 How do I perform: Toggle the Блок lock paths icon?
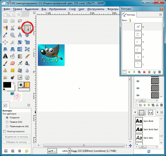coord(130,20)
